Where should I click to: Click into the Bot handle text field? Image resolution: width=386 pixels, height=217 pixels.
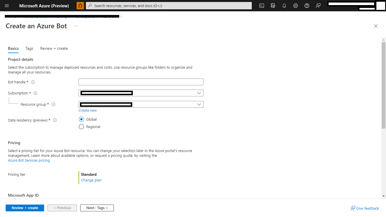[141, 82]
